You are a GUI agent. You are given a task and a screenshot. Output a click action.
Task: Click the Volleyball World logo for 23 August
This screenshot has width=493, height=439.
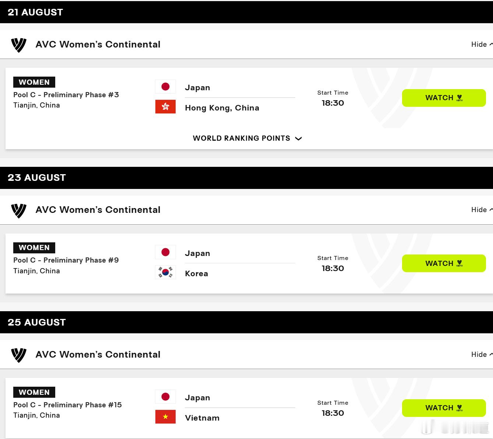(x=19, y=211)
